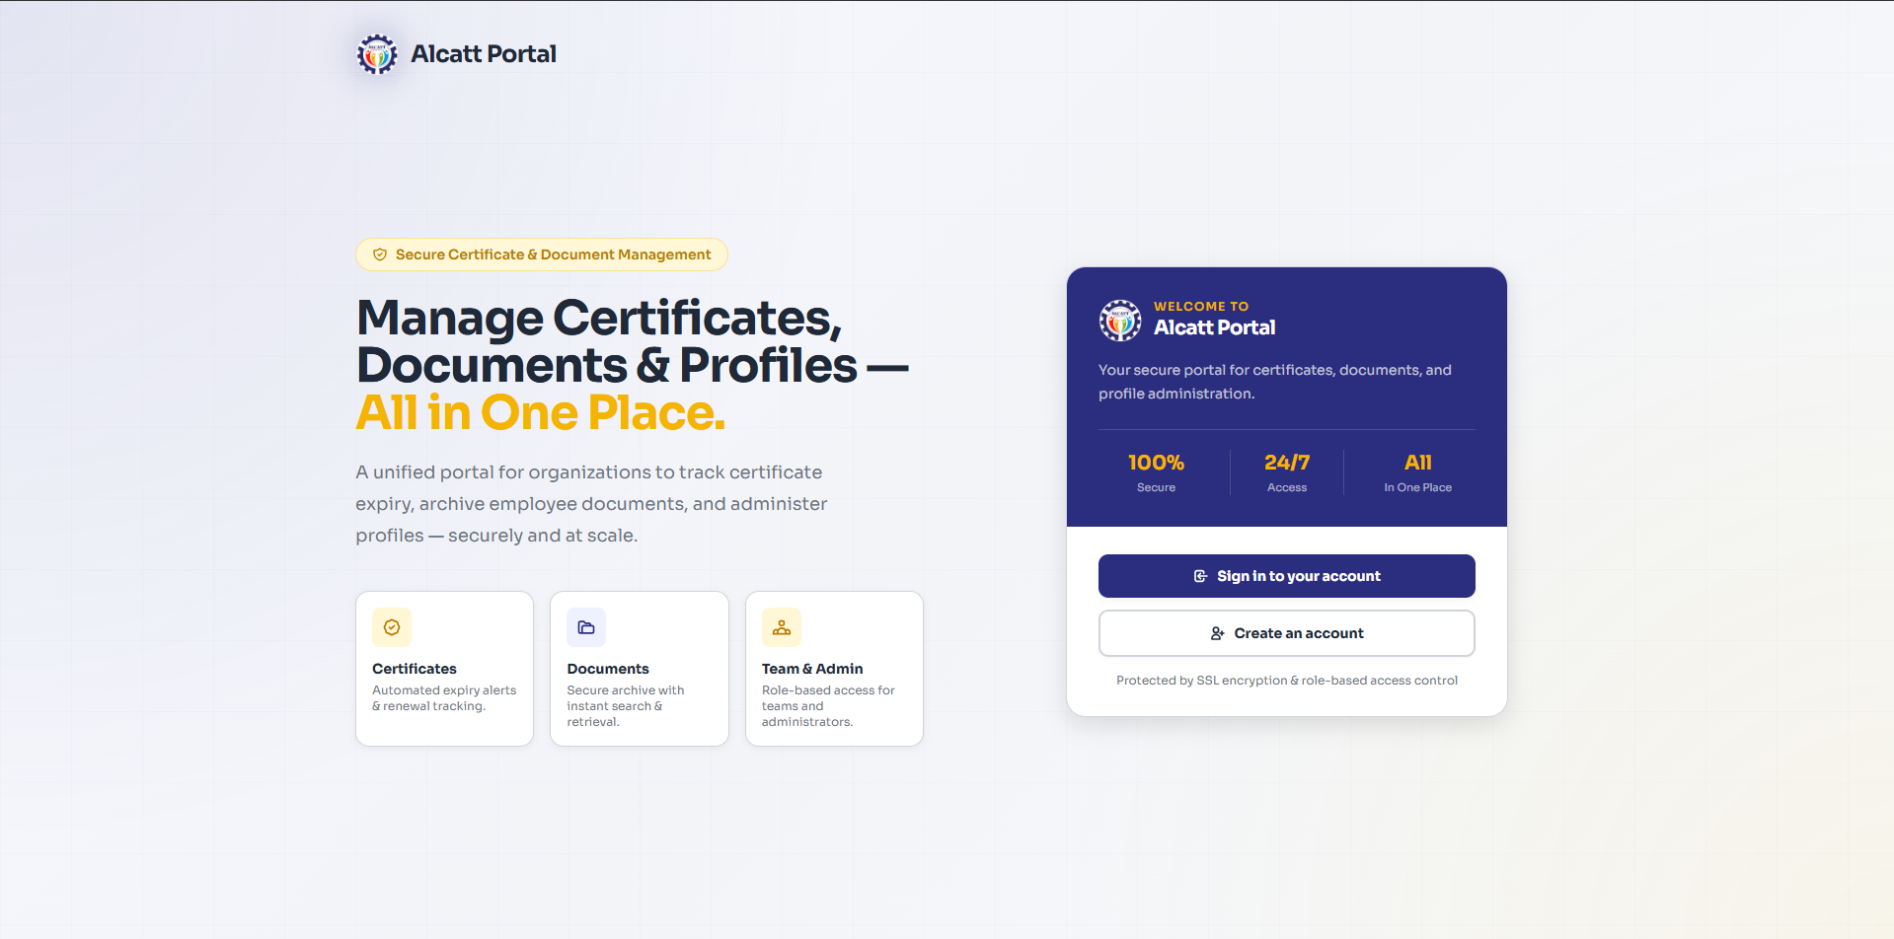Image resolution: width=1894 pixels, height=939 pixels.
Task: Click the All In One Place statistic
Action: (x=1418, y=472)
